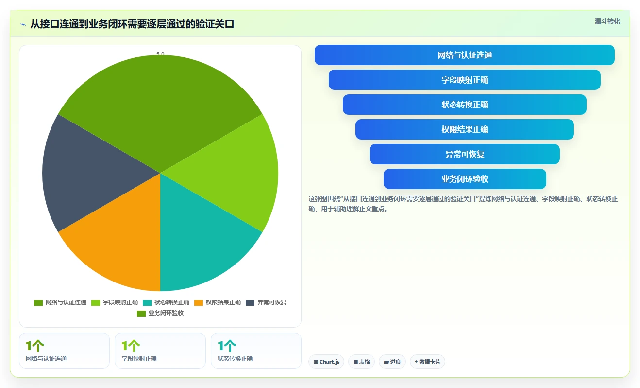The image size is (640, 388).
Task: Open the 1个 状态转换正确 stat card
Action: (x=256, y=351)
